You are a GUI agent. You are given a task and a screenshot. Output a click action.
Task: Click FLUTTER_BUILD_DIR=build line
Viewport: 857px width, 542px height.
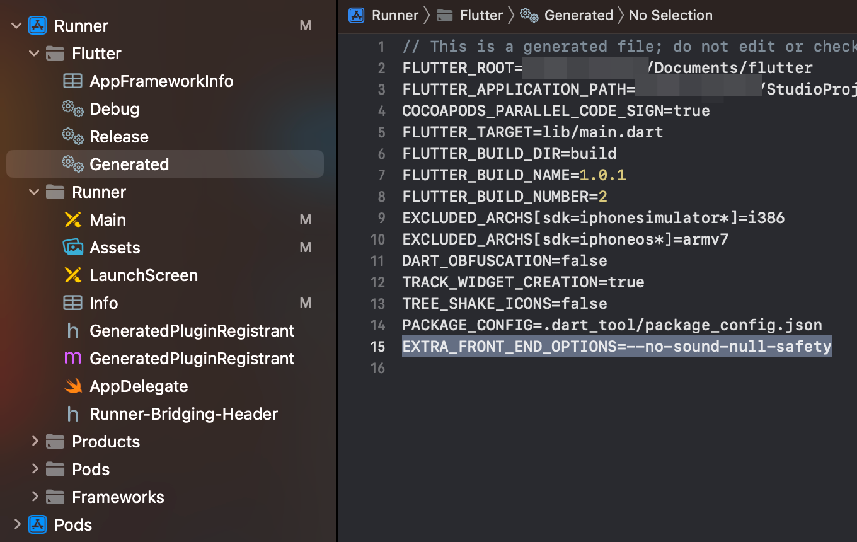tap(509, 154)
